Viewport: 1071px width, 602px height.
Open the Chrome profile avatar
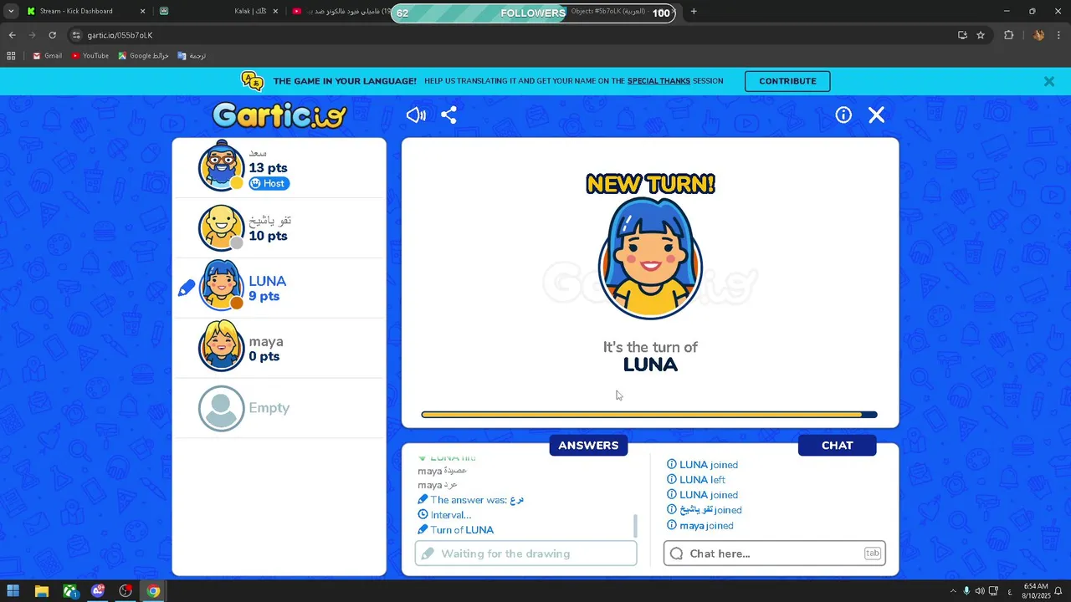pyautogui.click(x=1038, y=35)
